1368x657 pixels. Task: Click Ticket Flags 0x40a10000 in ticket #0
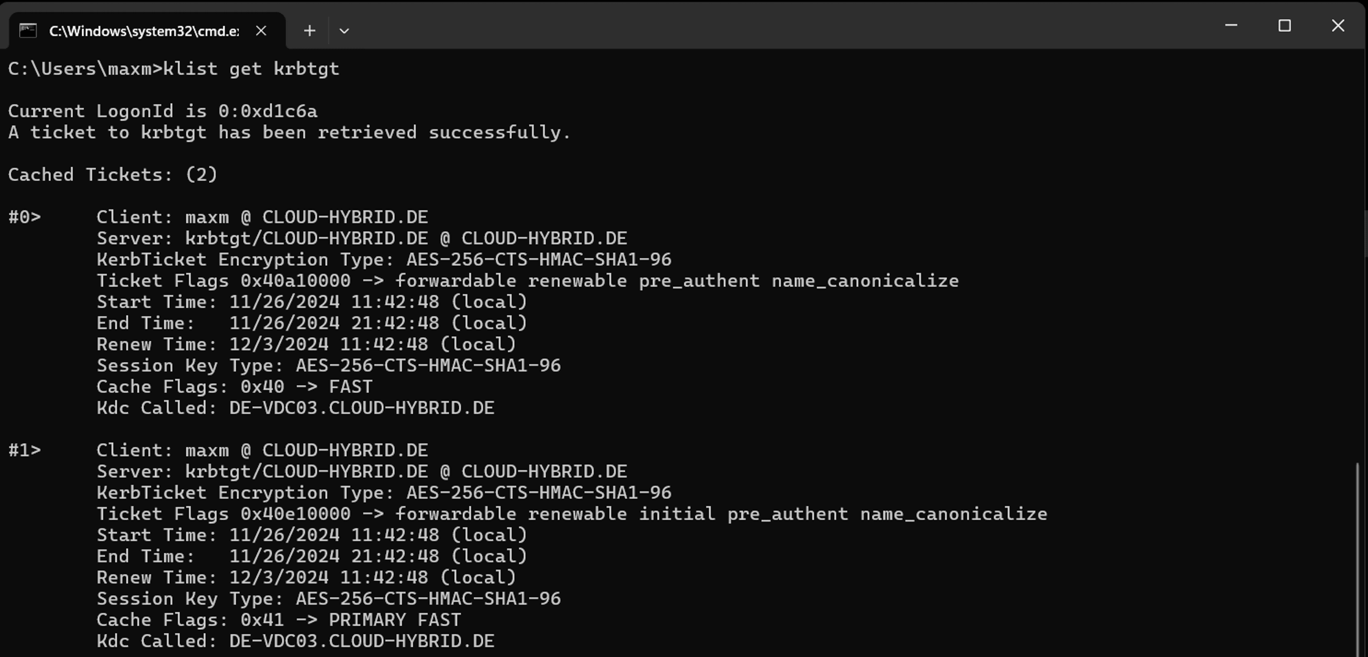click(x=223, y=281)
